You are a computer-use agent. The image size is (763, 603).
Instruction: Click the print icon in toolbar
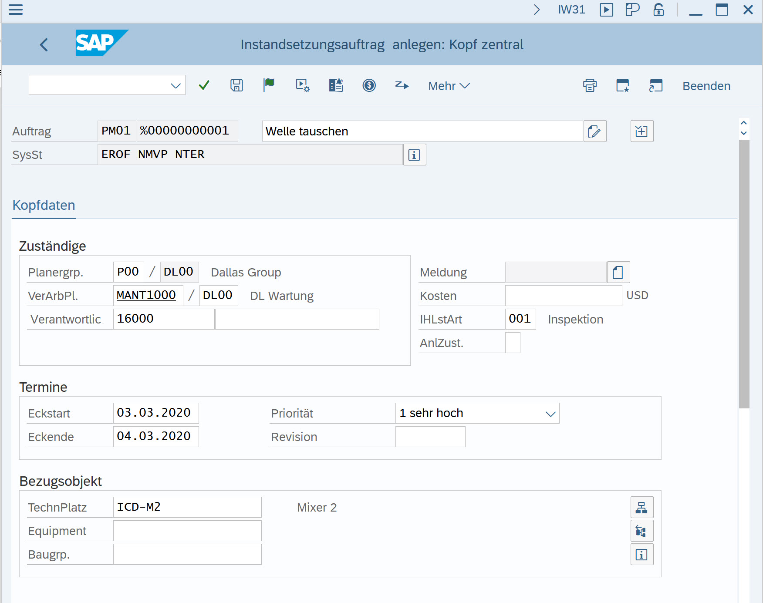[590, 86]
